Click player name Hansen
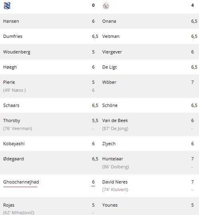 [11, 21]
